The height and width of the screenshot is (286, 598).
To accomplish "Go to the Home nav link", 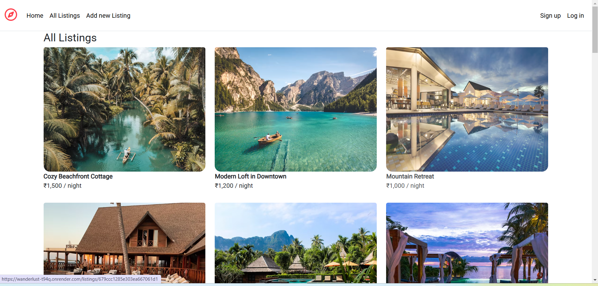I will 35,16.
